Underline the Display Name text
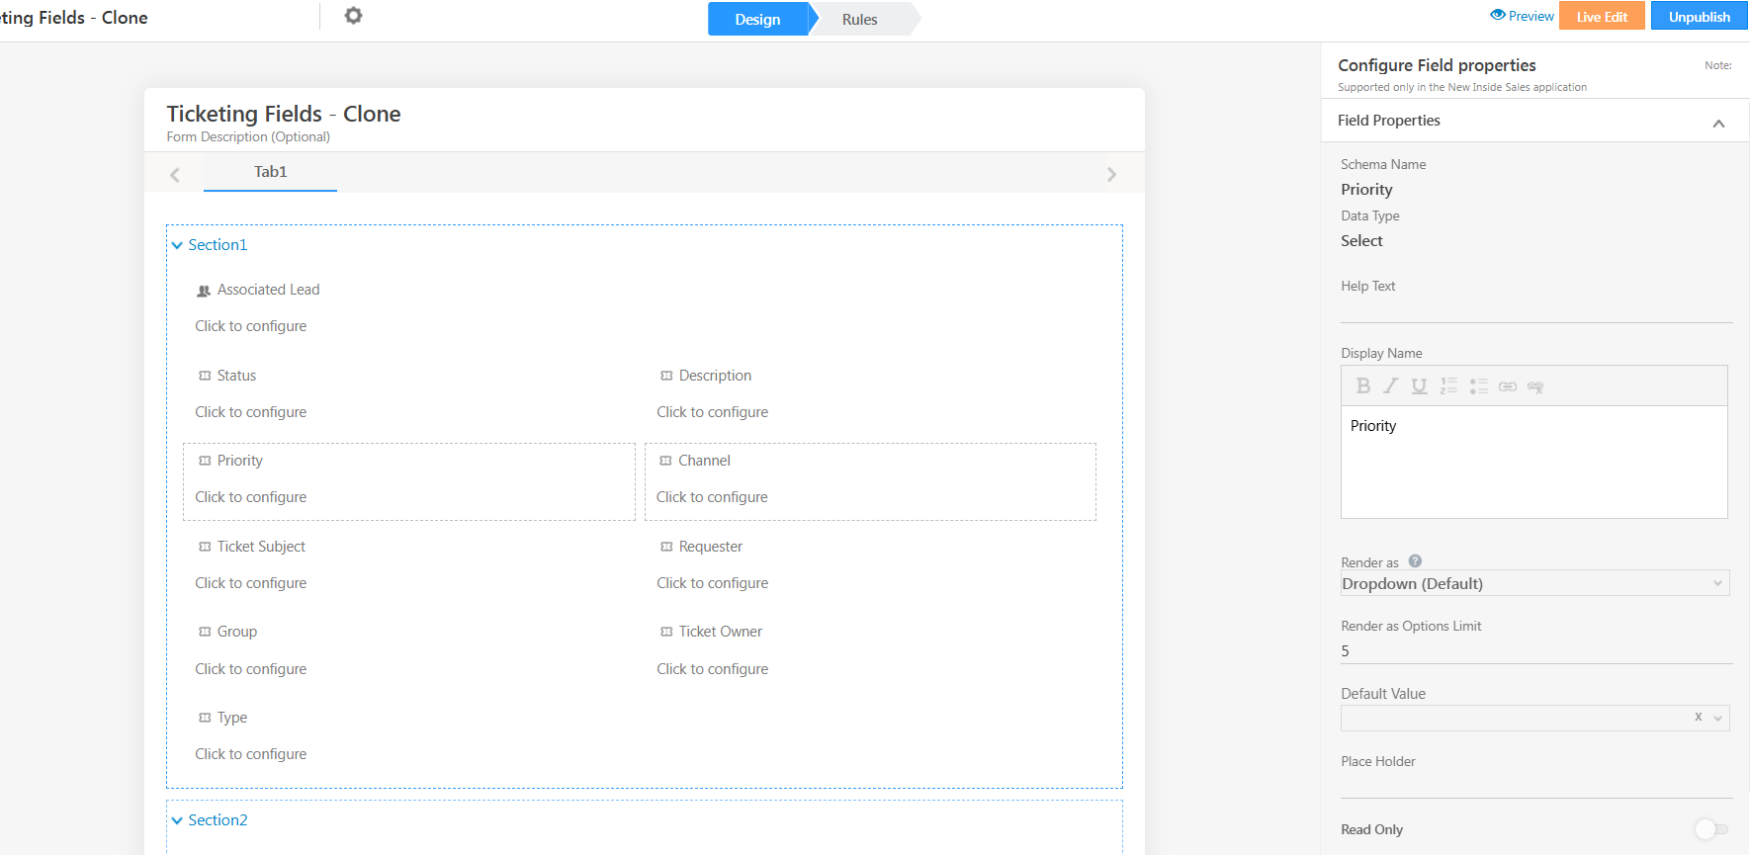Image resolution: width=1750 pixels, height=855 pixels. point(1419,386)
